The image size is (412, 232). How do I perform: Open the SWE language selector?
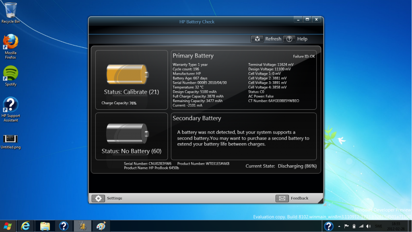pos(379,226)
